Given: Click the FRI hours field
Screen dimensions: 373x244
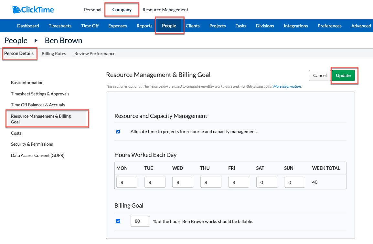Looking at the screenshot, I should coord(239,182).
